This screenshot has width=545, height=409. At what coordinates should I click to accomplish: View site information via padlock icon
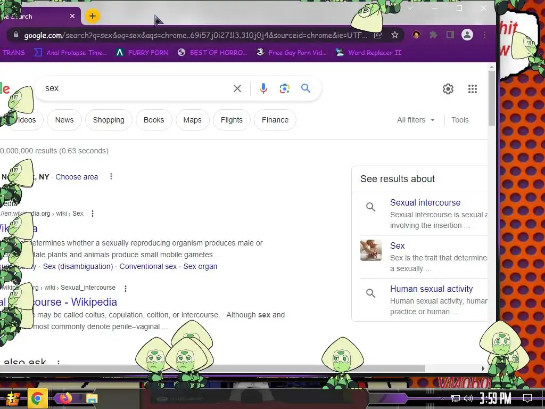pyautogui.click(x=15, y=35)
